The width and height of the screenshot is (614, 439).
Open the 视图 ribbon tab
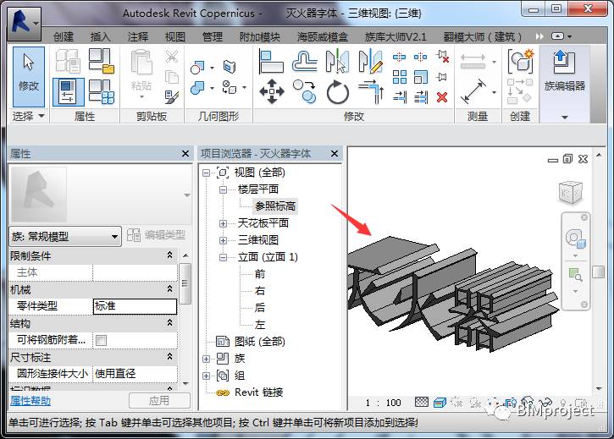pyautogui.click(x=174, y=37)
